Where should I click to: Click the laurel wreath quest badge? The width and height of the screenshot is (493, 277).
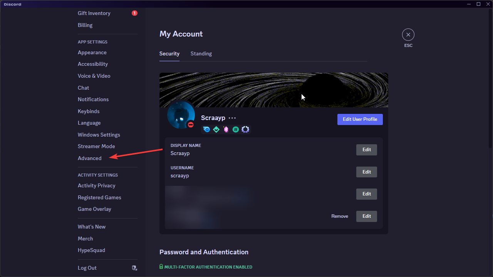[x=245, y=130]
